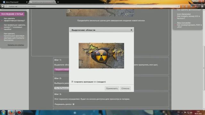Open a new tab with the plus button
The width and height of the screenshot is (205, 115).
[58, 2]
